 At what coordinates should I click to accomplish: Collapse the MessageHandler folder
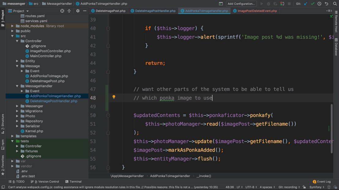coord(17,86)
